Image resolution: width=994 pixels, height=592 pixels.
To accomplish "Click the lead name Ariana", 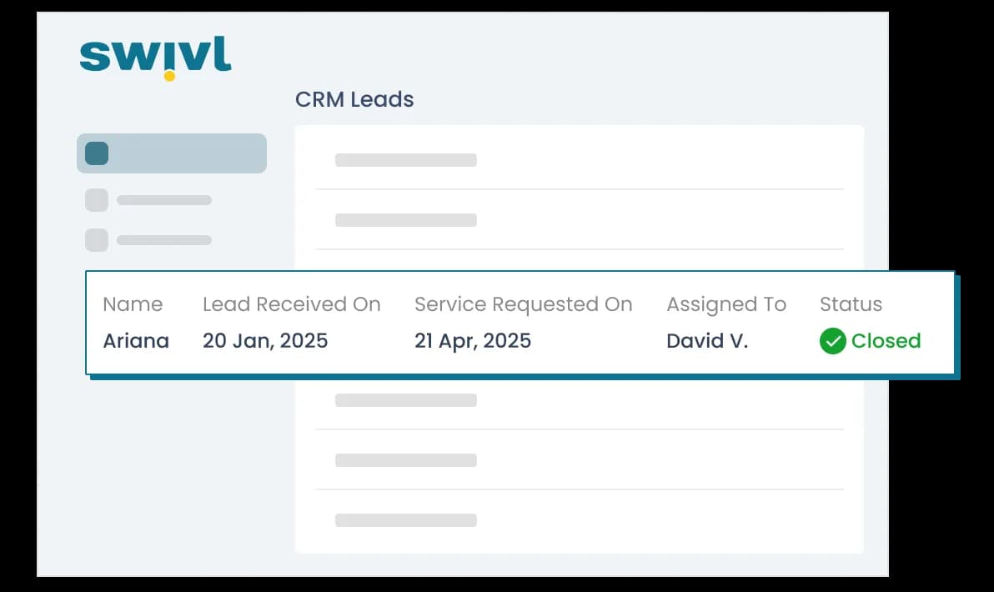I will pyautogui.click(x=136, y=341).
